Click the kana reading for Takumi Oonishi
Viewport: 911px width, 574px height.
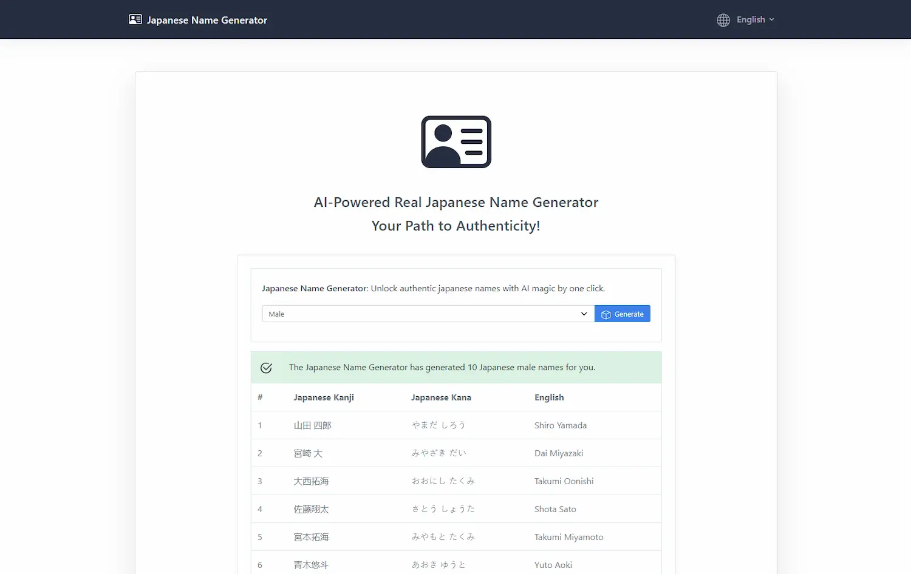click(443, 481)
